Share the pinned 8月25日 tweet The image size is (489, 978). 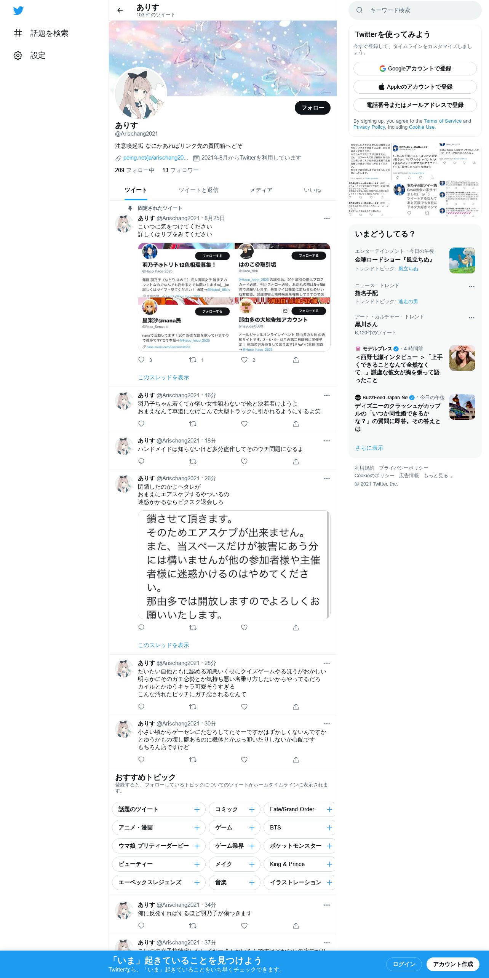point(296,360)
